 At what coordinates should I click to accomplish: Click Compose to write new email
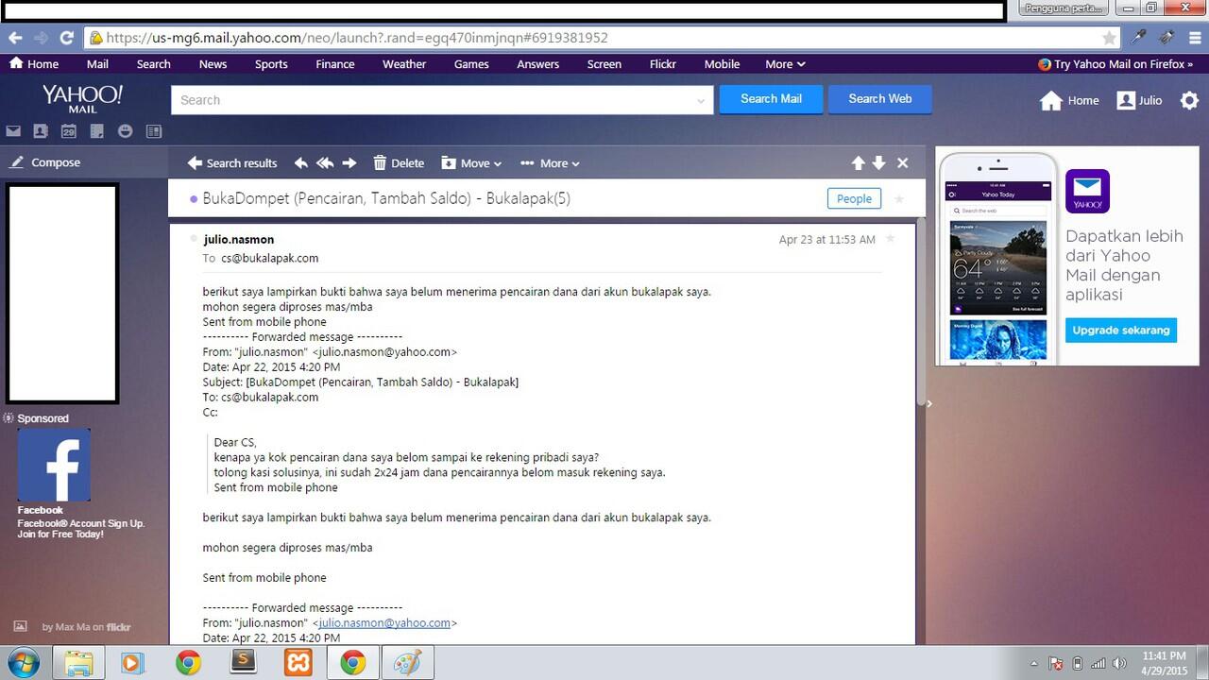tap(45, 162)
